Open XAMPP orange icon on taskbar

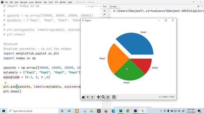[77, 111]
